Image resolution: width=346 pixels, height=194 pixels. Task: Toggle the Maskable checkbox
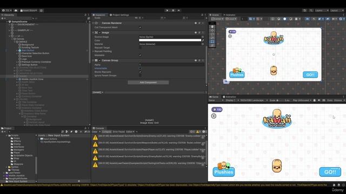[140, 55]
